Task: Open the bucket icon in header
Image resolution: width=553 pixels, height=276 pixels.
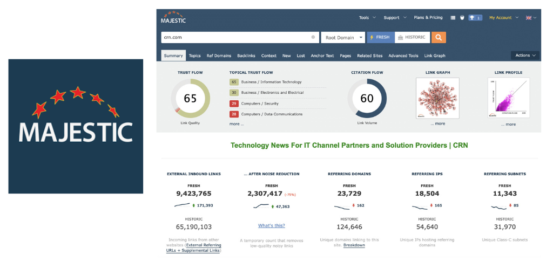Action: 462,18
